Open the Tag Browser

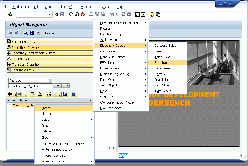pos(50,59)
